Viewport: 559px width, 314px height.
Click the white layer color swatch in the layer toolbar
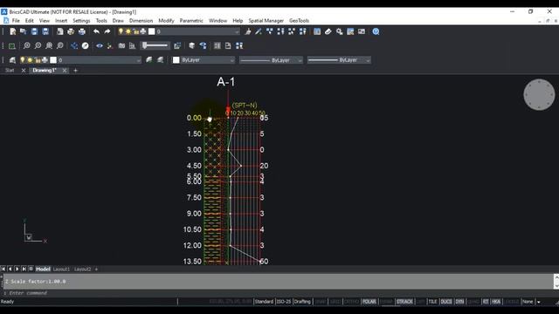(53, 60)
